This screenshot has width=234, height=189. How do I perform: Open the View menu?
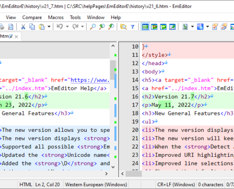pyautogui.click(x=11, y=17)
